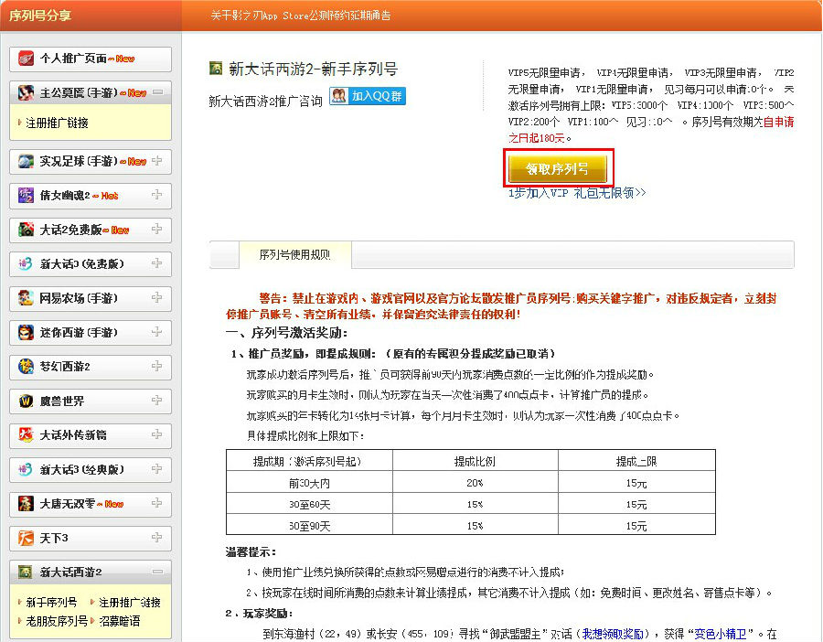Expand the 大唐无双零 section
This screenshot has height=642, width=823.
[x=157, y=503]
